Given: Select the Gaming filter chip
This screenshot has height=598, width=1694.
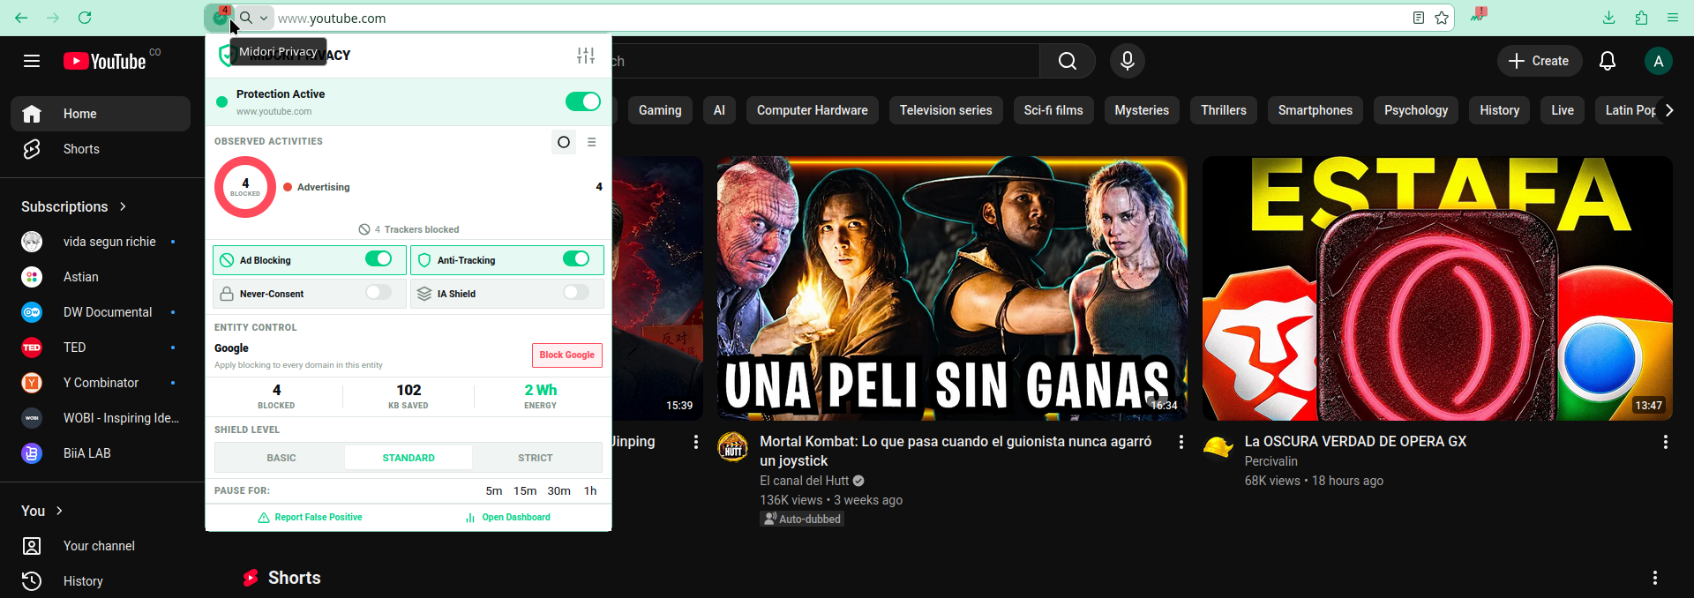Looking at the screenshot, I should click(x=660, y=110).
